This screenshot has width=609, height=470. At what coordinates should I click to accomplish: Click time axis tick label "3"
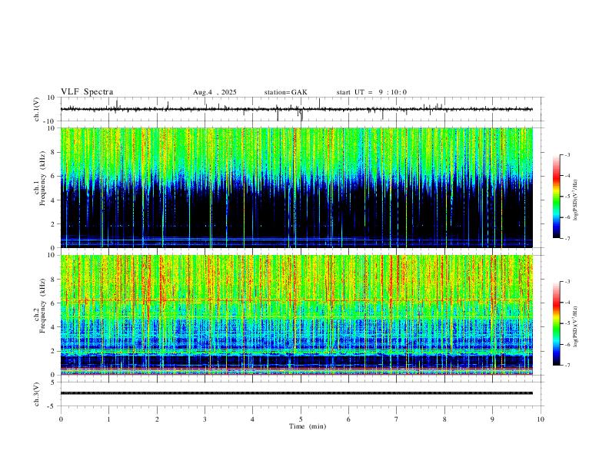205,419
